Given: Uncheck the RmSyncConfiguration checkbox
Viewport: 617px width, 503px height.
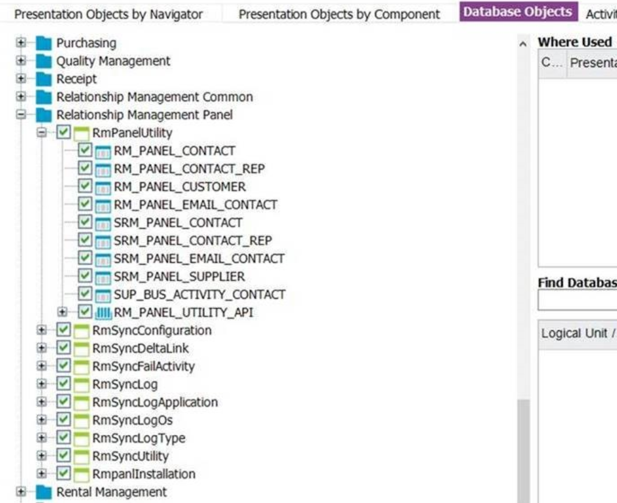Looking at the screenshot, I should (x=63, y=329).
